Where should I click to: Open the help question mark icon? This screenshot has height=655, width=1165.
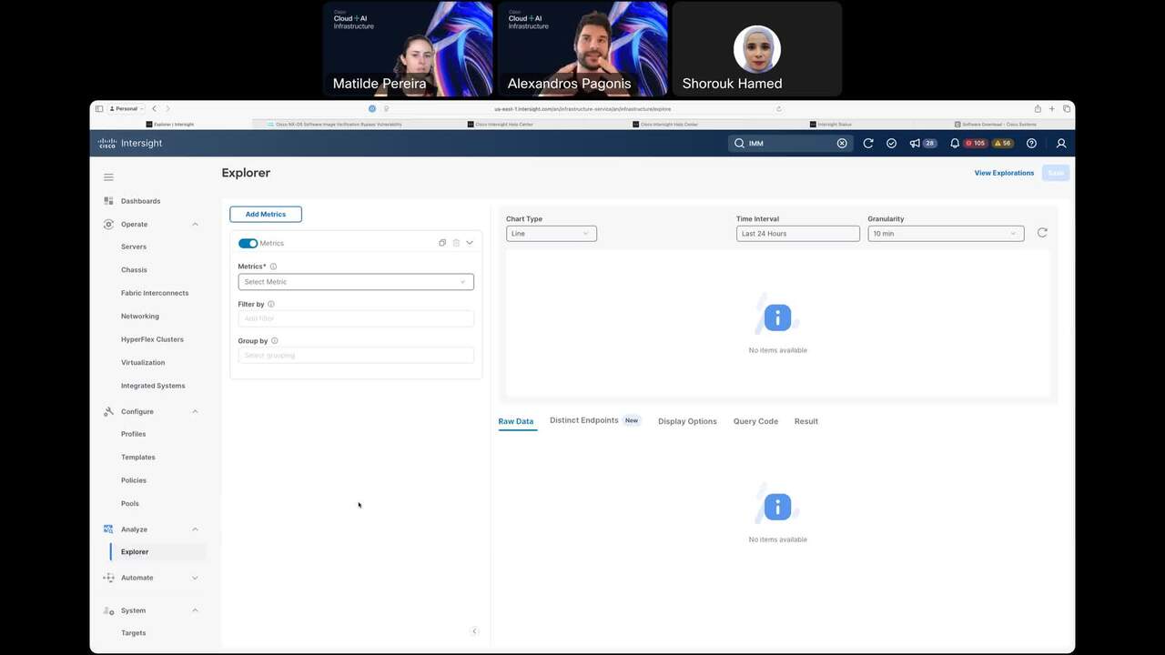pyautogui.click(x=1031, y=143)
